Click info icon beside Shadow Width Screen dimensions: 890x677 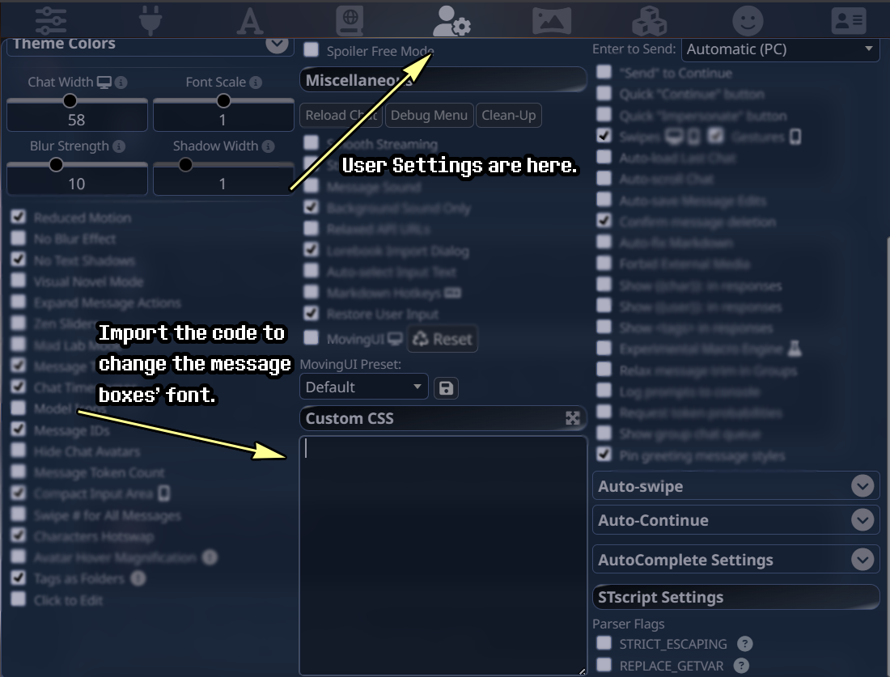tap(269, 146)
